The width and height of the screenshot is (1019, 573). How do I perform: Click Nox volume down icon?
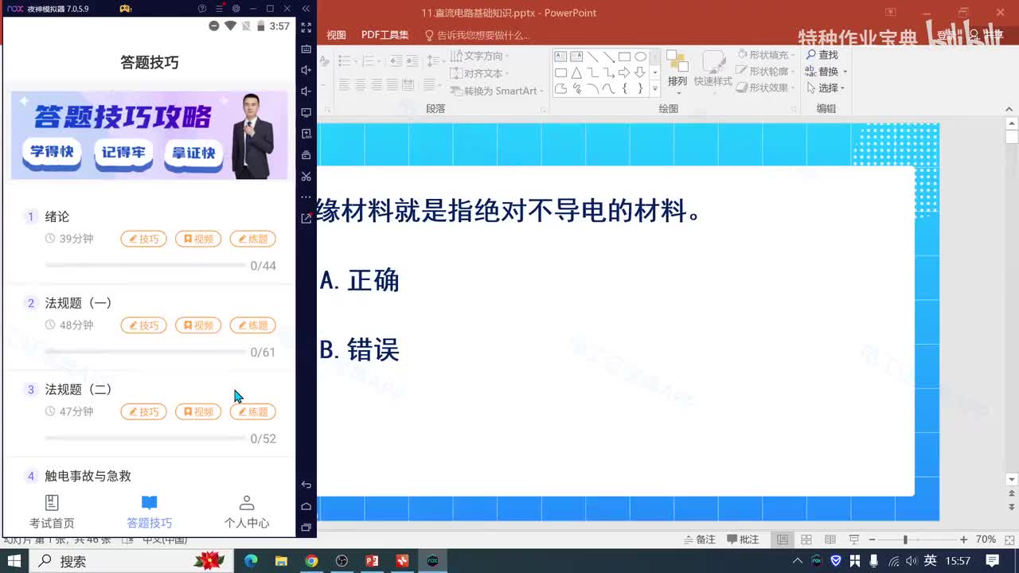click(x=306, y=91)
